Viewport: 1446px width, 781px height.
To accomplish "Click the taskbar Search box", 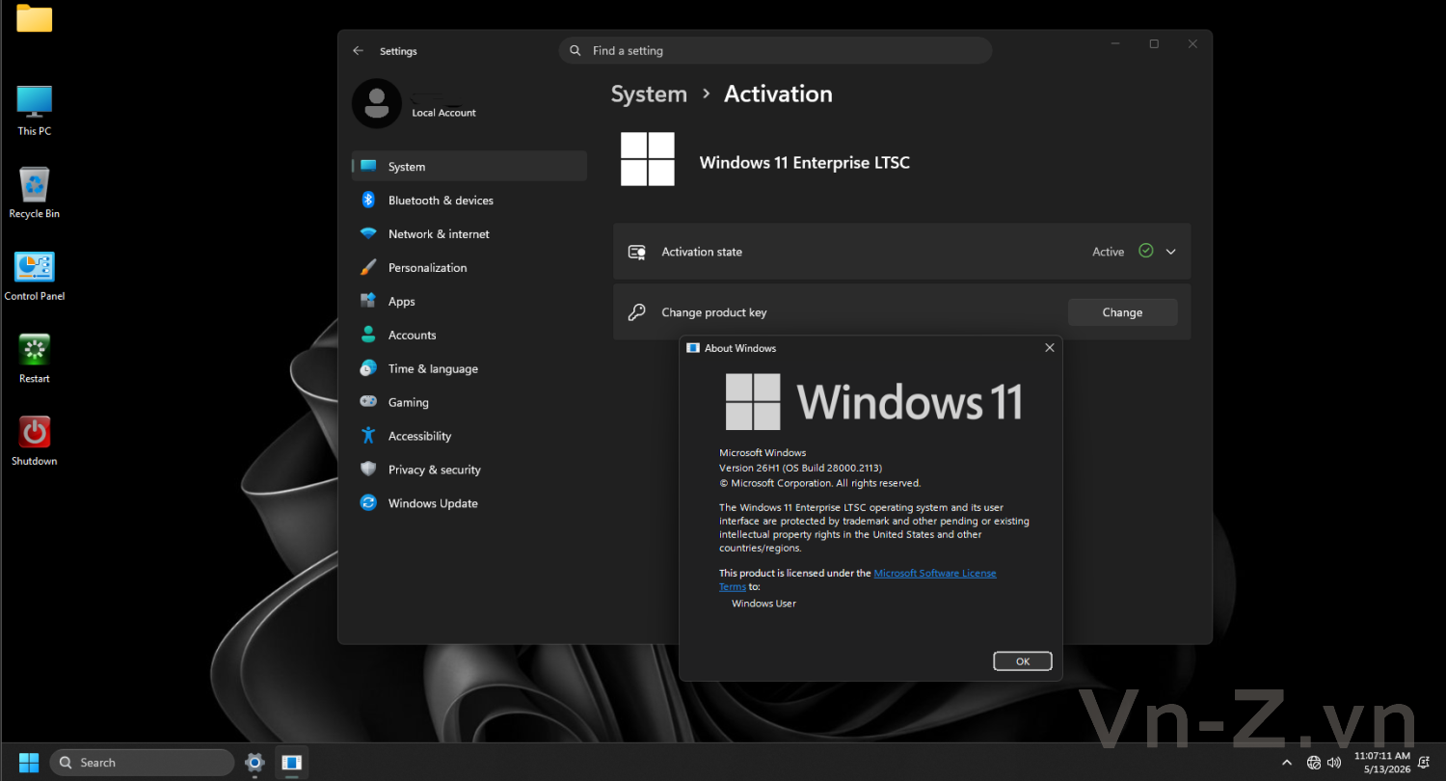I will click(x=142, y=763).
